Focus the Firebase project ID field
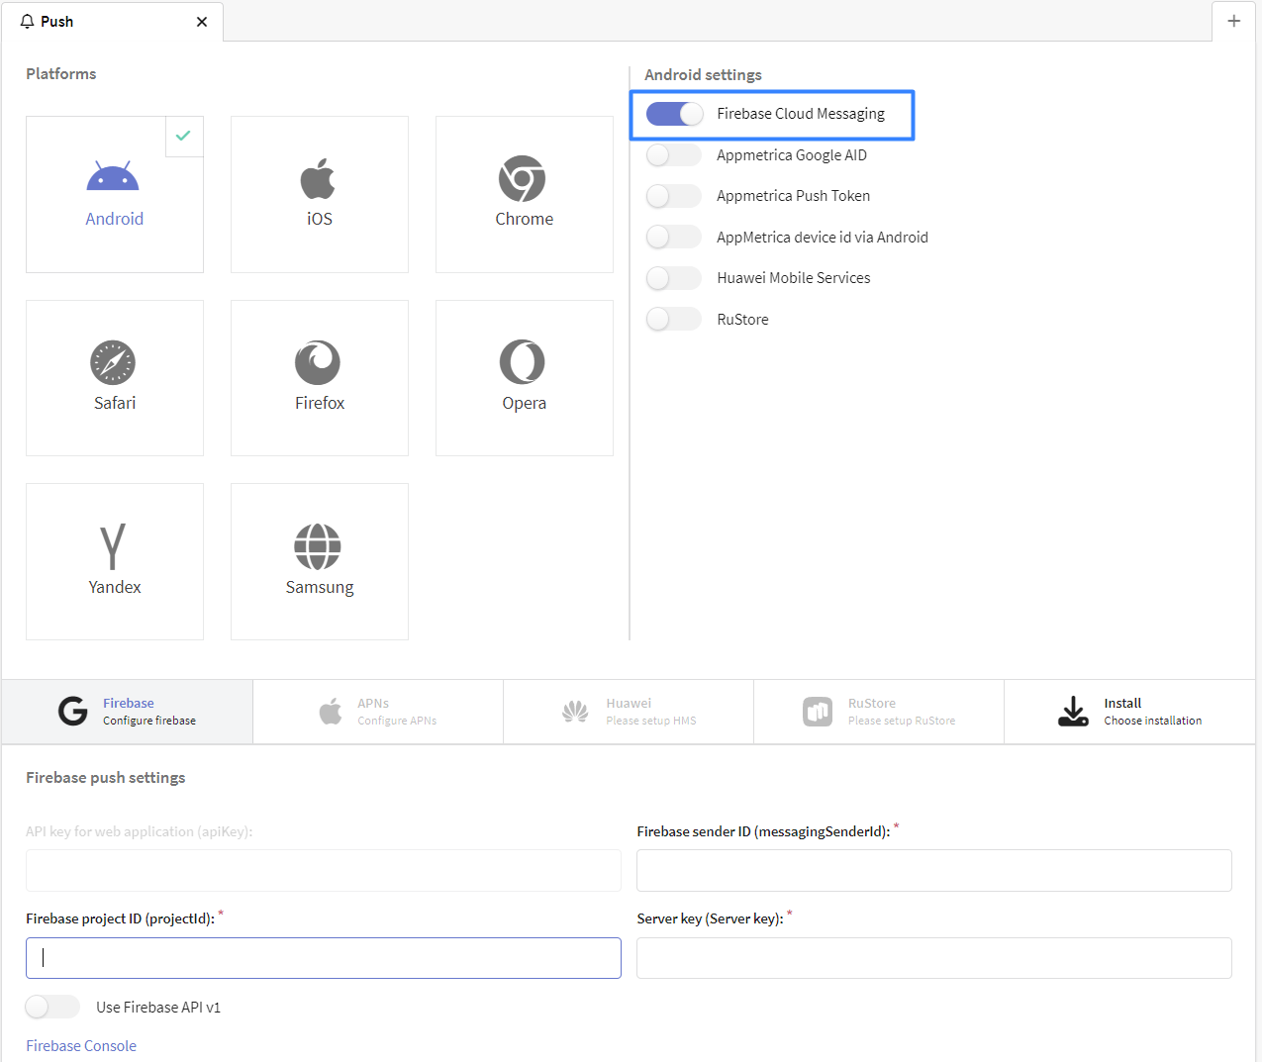 324,958
